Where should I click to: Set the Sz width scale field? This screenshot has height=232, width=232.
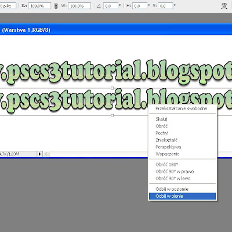pos(39,6)
